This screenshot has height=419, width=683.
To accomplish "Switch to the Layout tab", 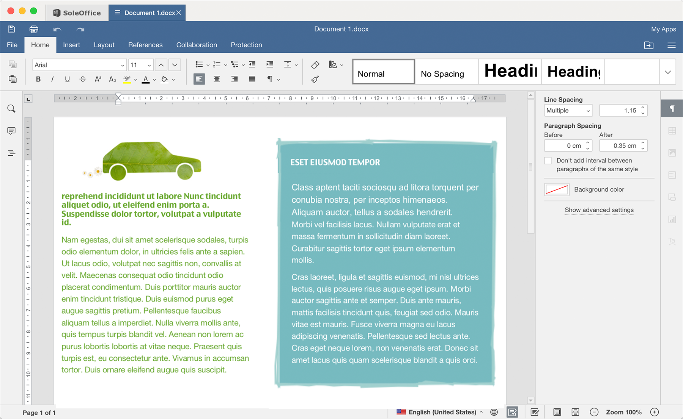I will coord(104,45).
